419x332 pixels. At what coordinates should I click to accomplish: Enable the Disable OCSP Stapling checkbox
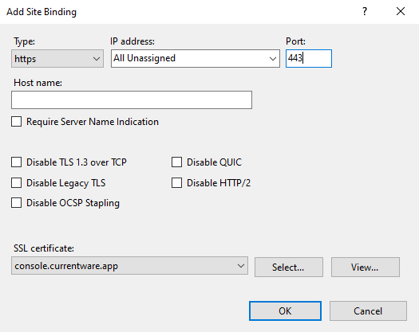(16, 203)
